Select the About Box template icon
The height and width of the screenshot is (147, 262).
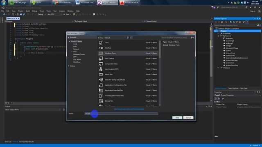[101, 74]
